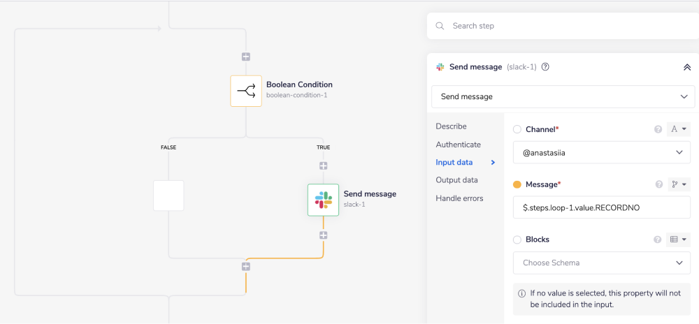
Task: Click plus icon under the TRUE branch
Action: (323, 165)
